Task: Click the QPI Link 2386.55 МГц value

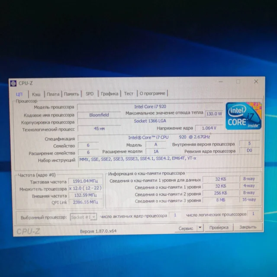Action: pos(86,202)
